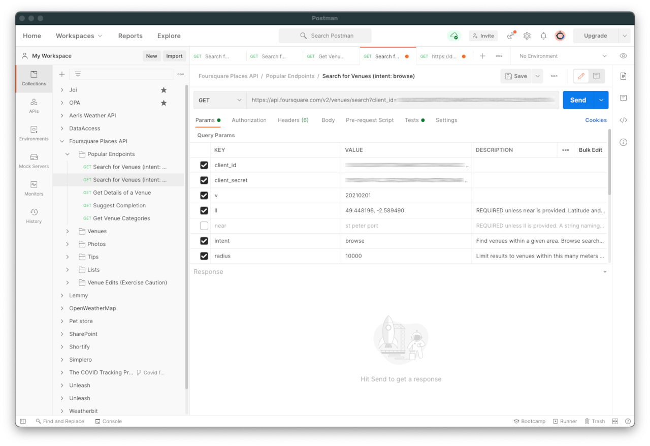Open the request info icon in the right sidebar

[x=624, y=142]
